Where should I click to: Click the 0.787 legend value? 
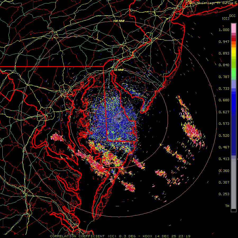coord(224,77)
